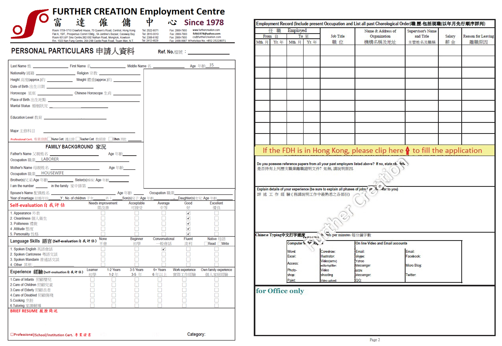This screenshot has height=346, width=502.
Task: Click the Religion field
Action: [x=120, y=73]
